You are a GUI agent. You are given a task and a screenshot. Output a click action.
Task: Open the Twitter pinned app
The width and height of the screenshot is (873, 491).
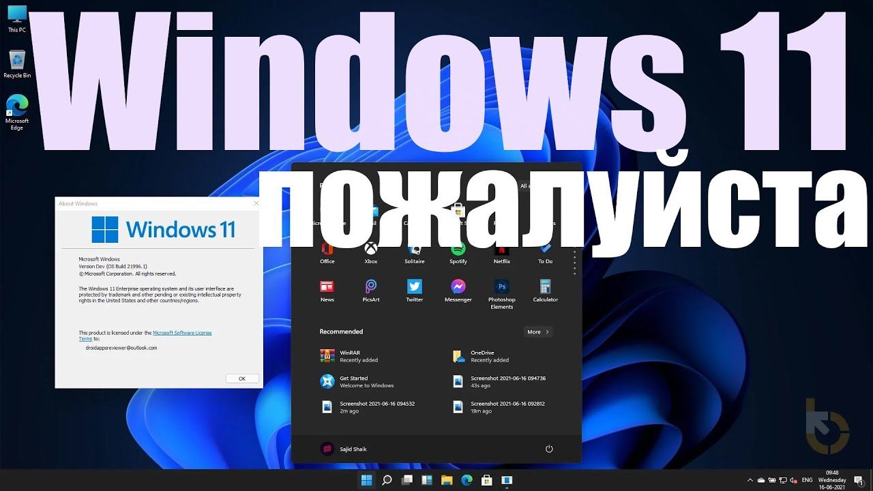click(415, 291)
